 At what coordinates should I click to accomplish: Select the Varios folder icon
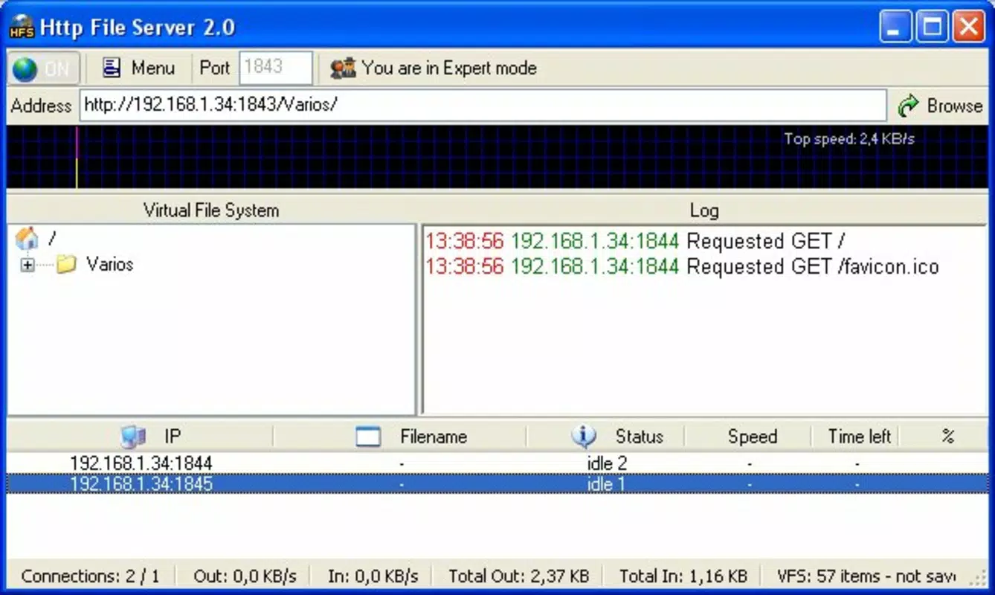point(67,264)
